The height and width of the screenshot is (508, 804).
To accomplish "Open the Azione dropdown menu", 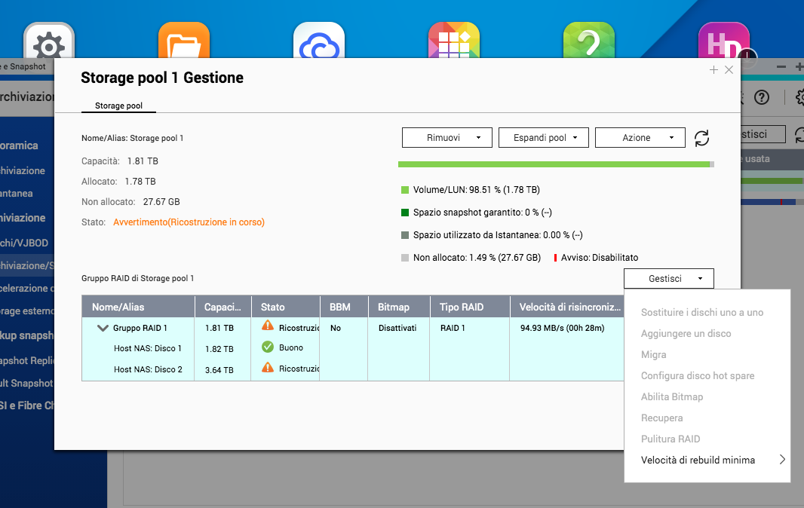I will point(640,138).
